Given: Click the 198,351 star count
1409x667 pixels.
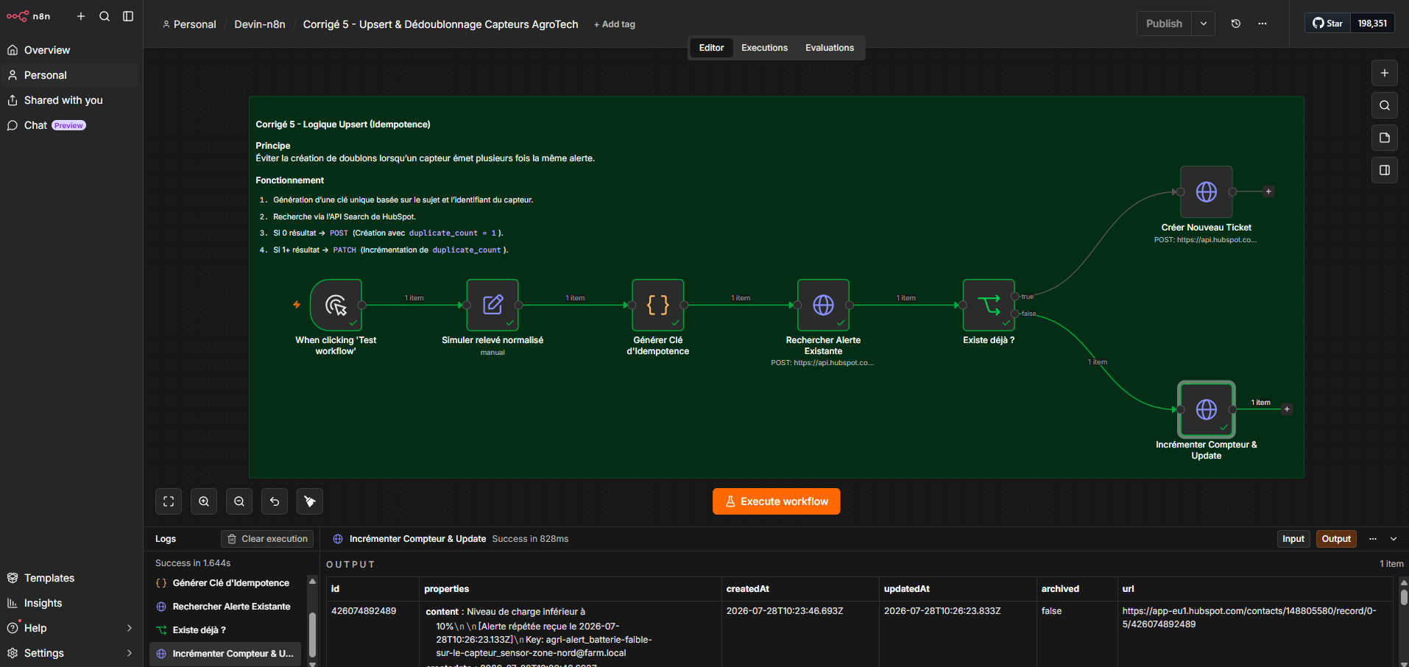Looking at the screenshot, I should 1372,24.
